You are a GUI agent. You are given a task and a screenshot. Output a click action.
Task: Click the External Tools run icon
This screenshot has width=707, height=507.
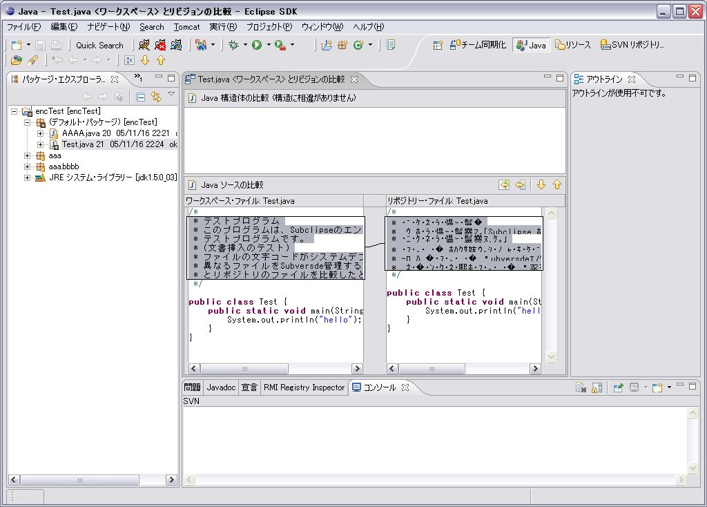pos(280,45)
